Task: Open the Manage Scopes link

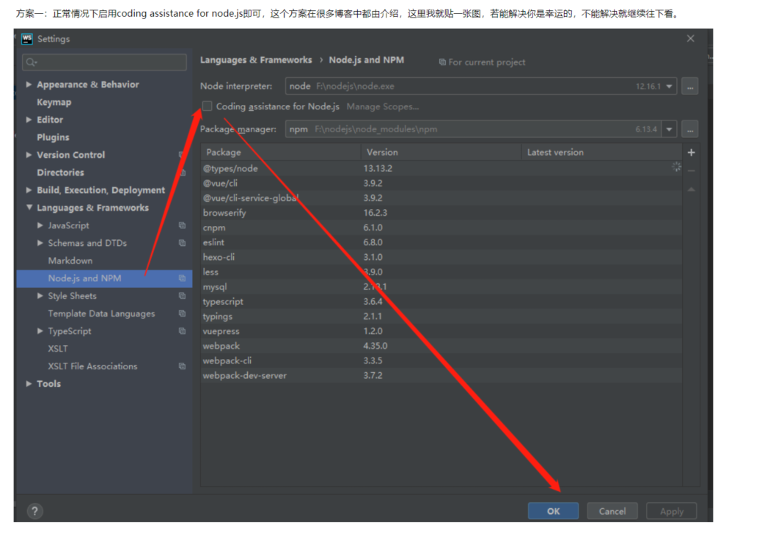Action: [382, 106]
